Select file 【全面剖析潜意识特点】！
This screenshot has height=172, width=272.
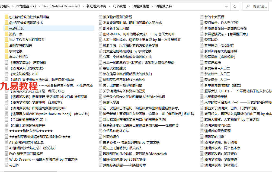[28, 120]
